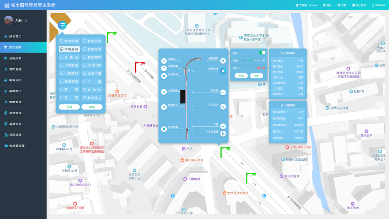This screenshot has height=219, width=389.
Task: Check the 智慧照明 checkbox
Action: (62, 41)
